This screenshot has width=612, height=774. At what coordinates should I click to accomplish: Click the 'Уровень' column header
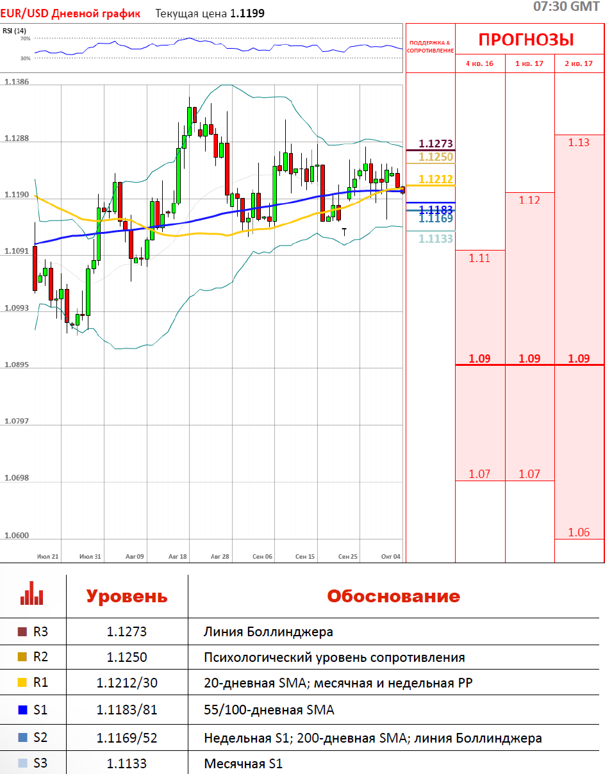(x=127, y=597)
